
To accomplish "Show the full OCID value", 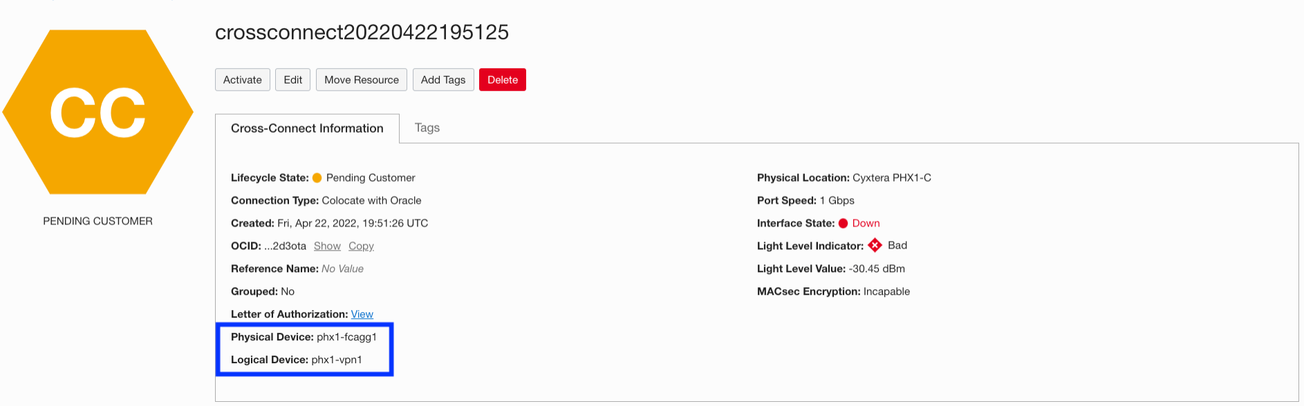I will (x=327, y=246).
